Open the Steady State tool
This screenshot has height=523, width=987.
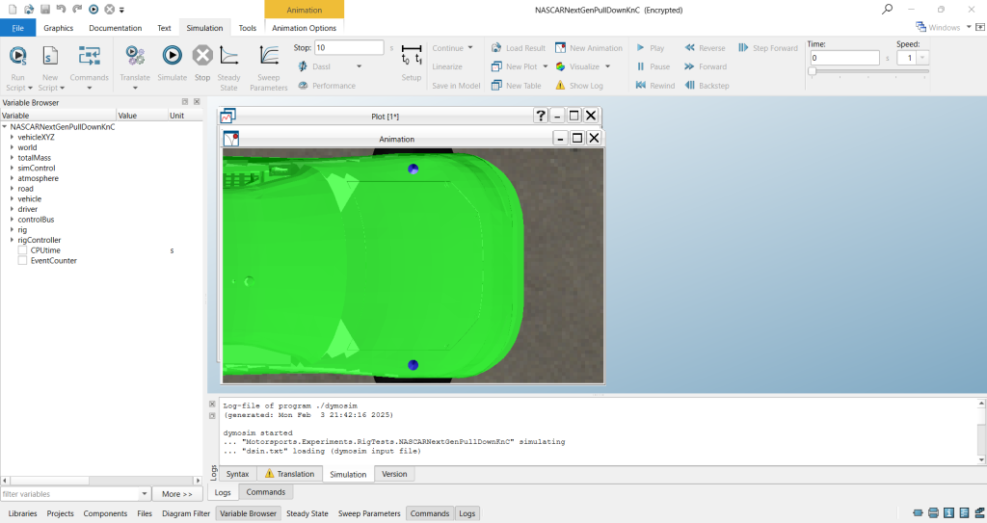tap(229, 67)
